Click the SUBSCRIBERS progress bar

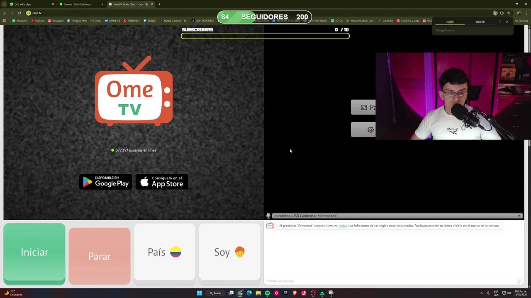(x=265, y=36)
